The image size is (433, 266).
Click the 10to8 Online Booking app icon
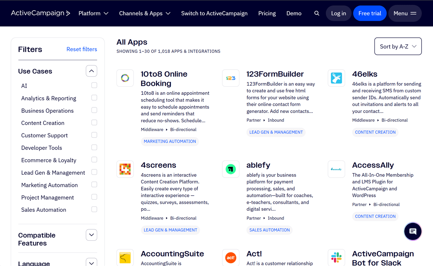point(125,78)
